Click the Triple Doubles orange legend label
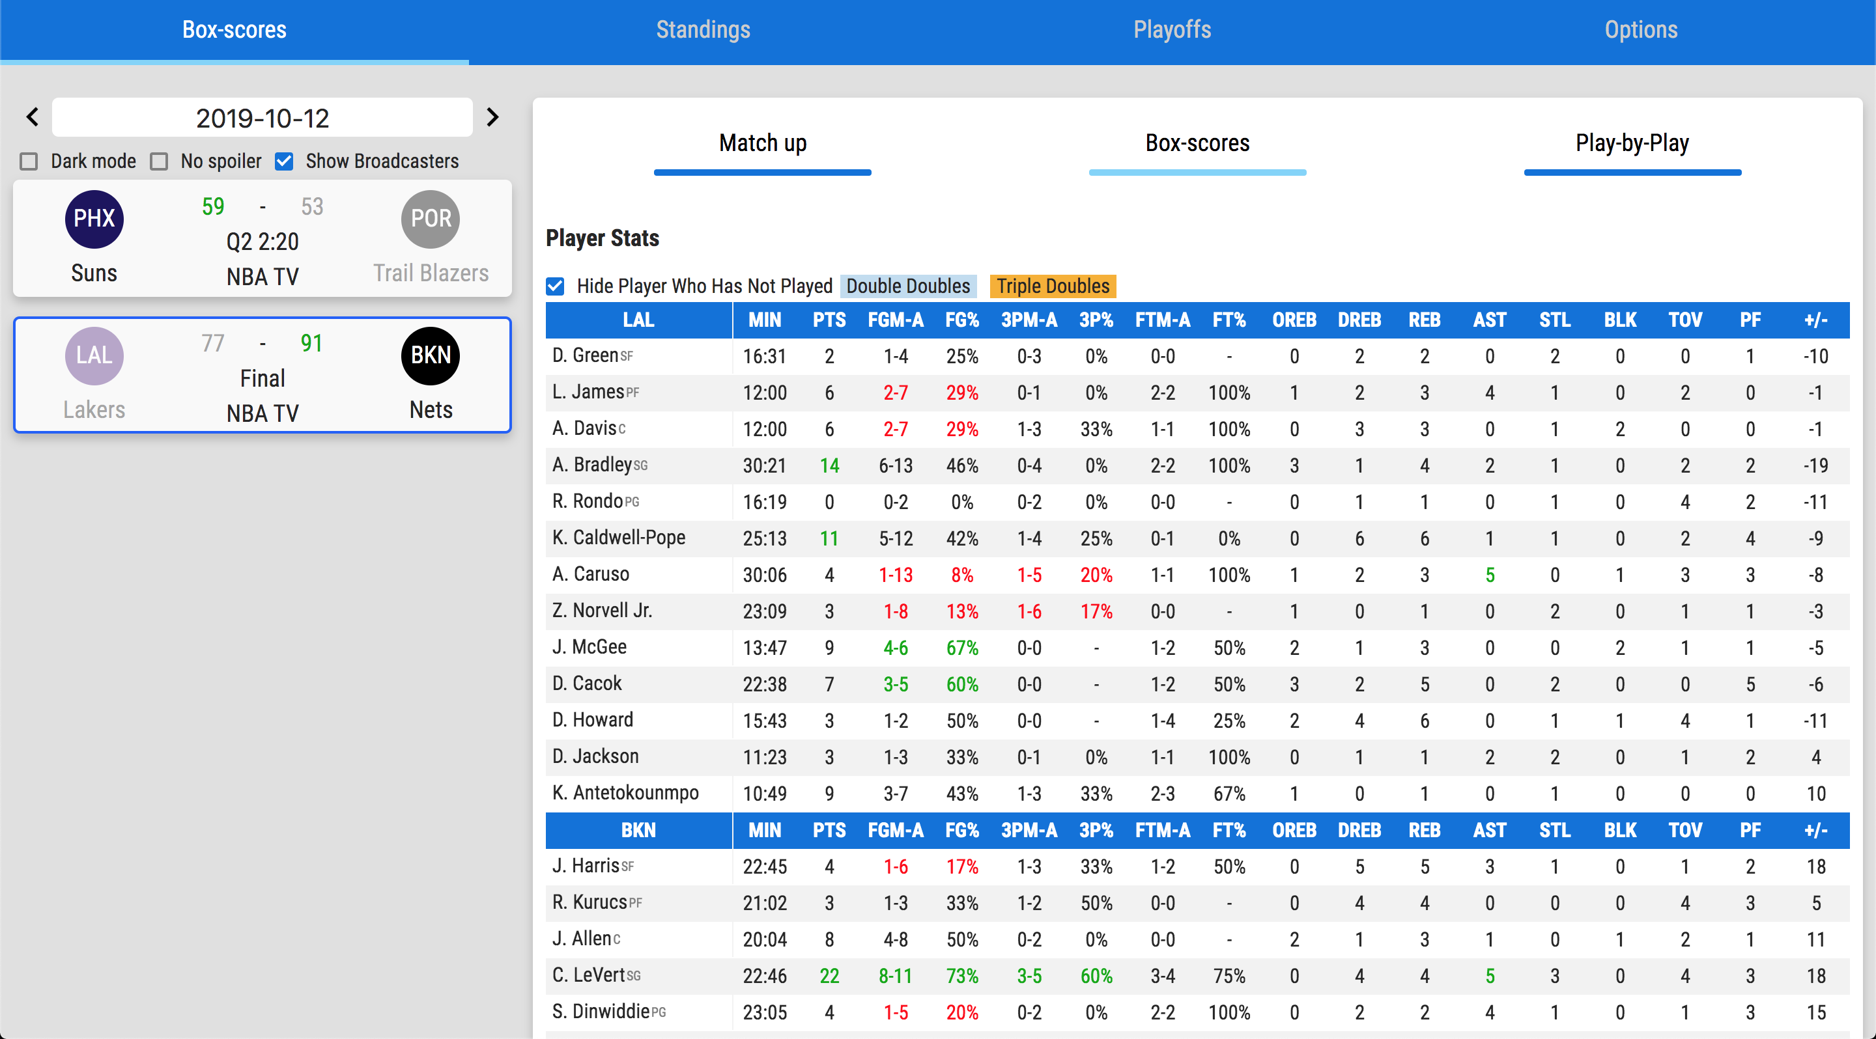The width and height of the screenshot is (1876, 1039). pyautogui.click(x=1053, y=286)
